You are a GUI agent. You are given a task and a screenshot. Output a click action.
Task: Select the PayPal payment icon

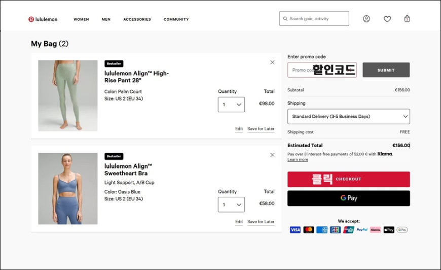click(362, 230)
